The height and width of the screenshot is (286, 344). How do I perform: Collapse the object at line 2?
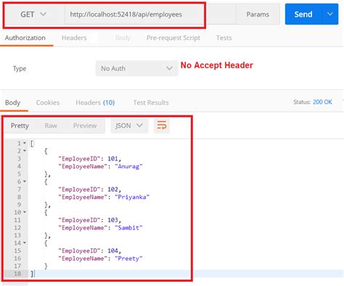(x=25, y=151)
